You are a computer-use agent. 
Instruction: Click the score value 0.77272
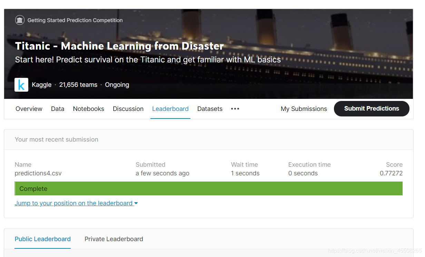[x=391, y=173]
